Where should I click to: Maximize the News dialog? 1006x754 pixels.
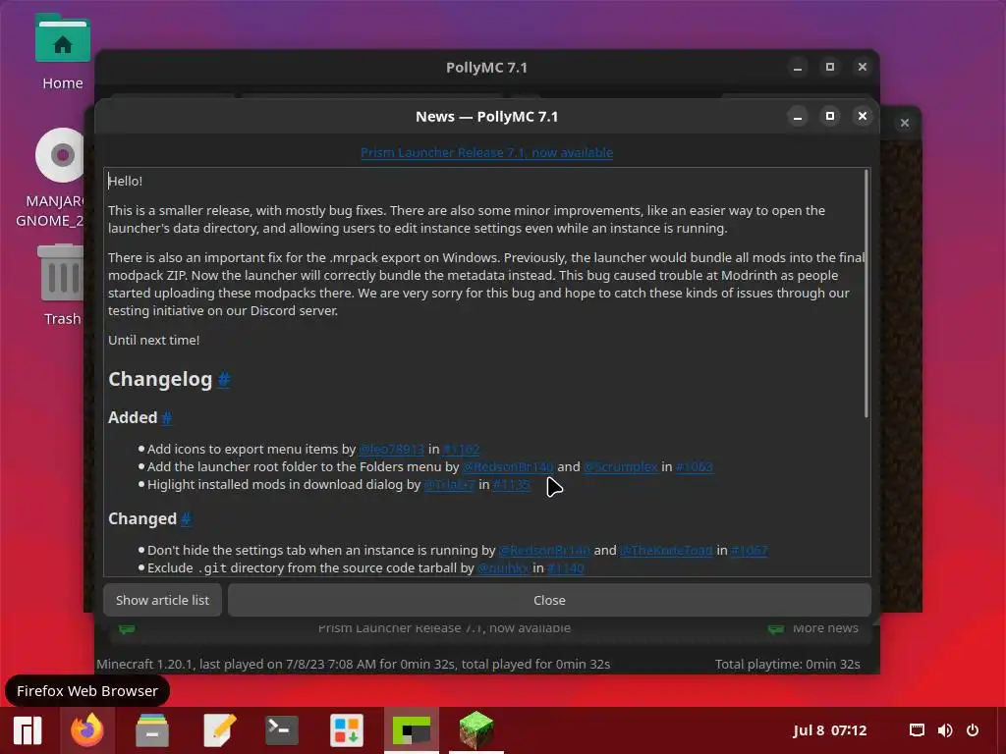[x=830, y=116]
